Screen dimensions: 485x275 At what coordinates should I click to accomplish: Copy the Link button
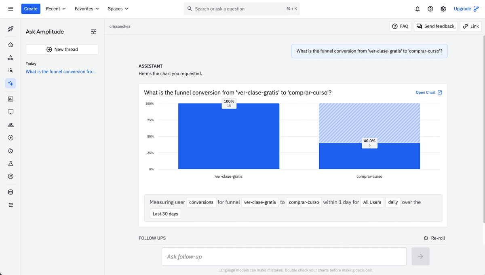[x=471, y=26]
